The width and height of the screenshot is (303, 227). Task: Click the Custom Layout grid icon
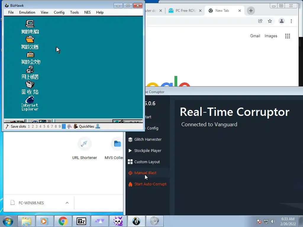coord(130,162)
